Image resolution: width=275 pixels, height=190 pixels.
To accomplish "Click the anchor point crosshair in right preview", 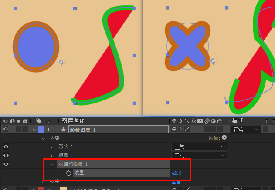I will (x=212, y=61).
